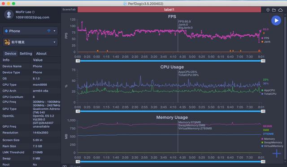This screenshot has height=167, width=287.
Task: Select the CPU Arch value arm64-v8a
Action: click(40, 91)
